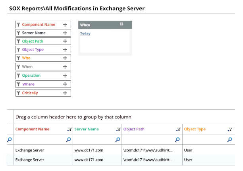Select first row's Exchange Server cell
The image size is (243, 171).
(43, 150)
